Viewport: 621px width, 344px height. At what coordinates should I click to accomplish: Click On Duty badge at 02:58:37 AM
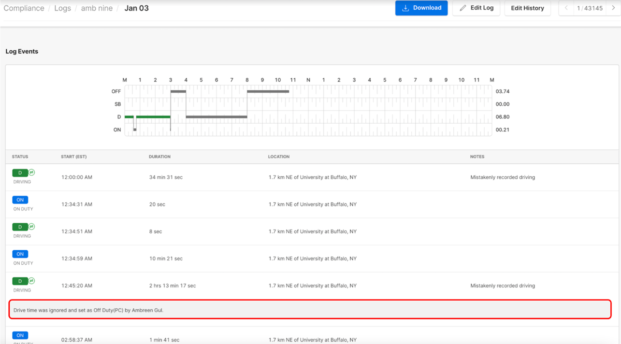[20, 335]
